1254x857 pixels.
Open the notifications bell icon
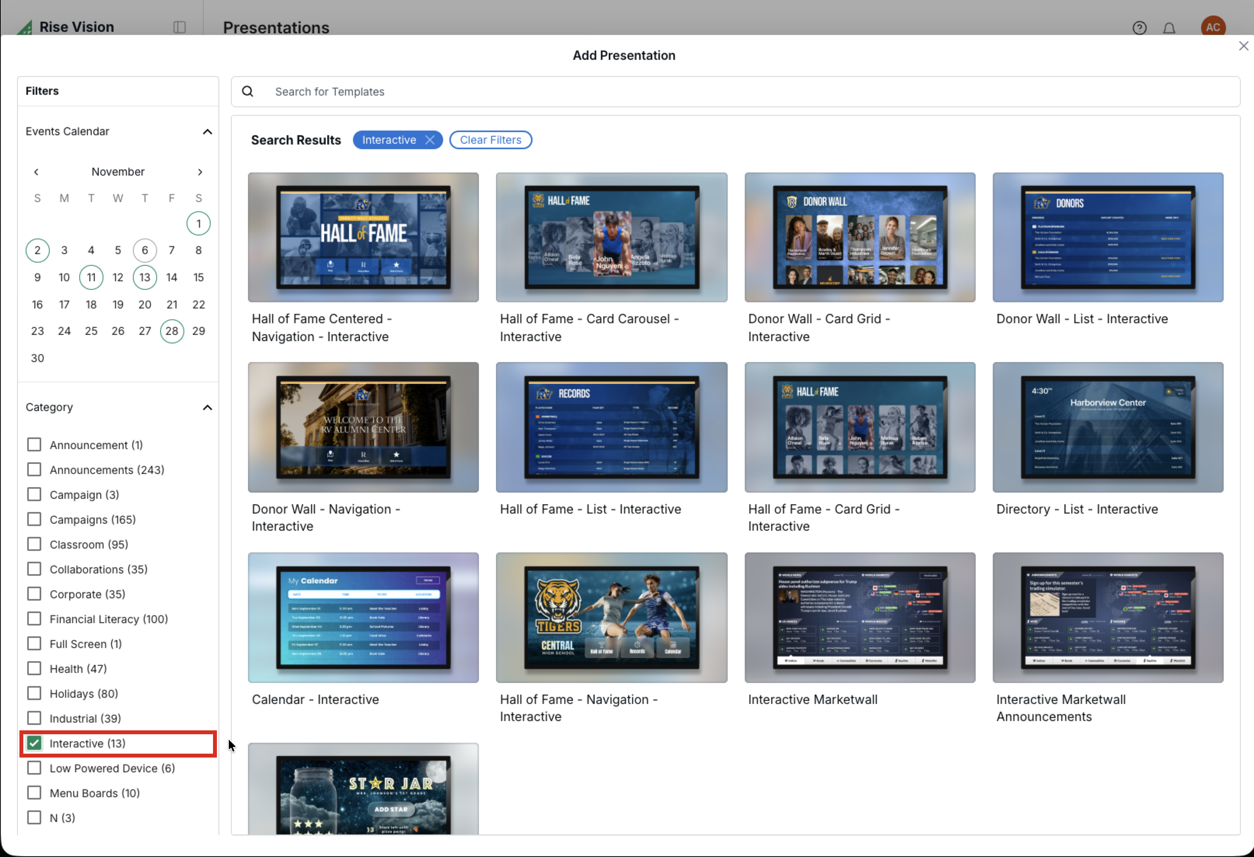pyautogui.click(x=1169, y=28)
